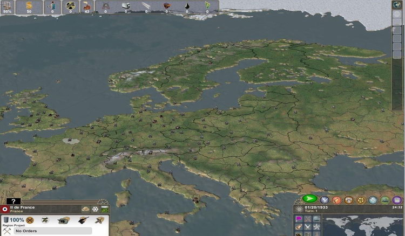Click the orange crossed-out circle icon

pos(30,220)
